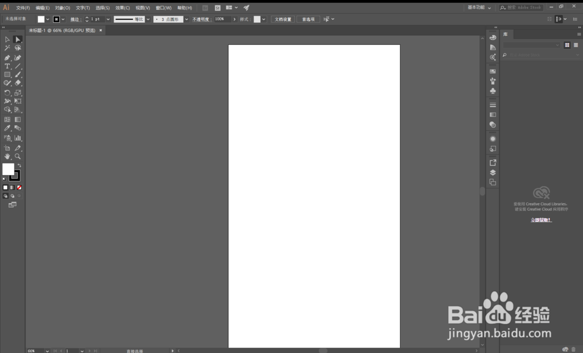Click the large white fill color box

click(8, 169)
